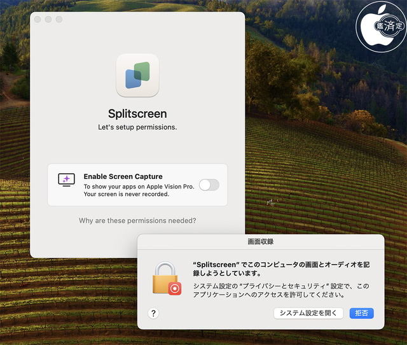Click the padlock screen recording icon
The height and width of the screenshot is (345, 407).
click(167, 279)
